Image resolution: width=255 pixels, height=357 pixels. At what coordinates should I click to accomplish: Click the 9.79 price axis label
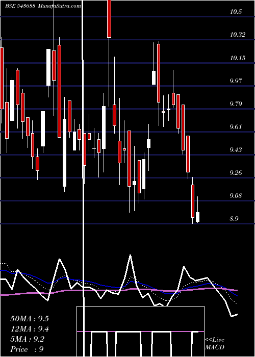(x=236, y=104)
